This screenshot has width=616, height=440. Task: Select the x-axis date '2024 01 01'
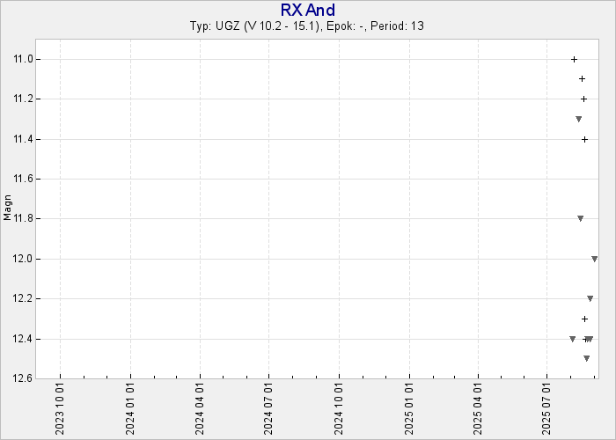130,410
